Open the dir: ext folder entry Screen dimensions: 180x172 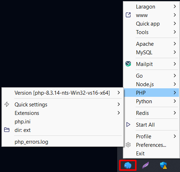[62, 130]
